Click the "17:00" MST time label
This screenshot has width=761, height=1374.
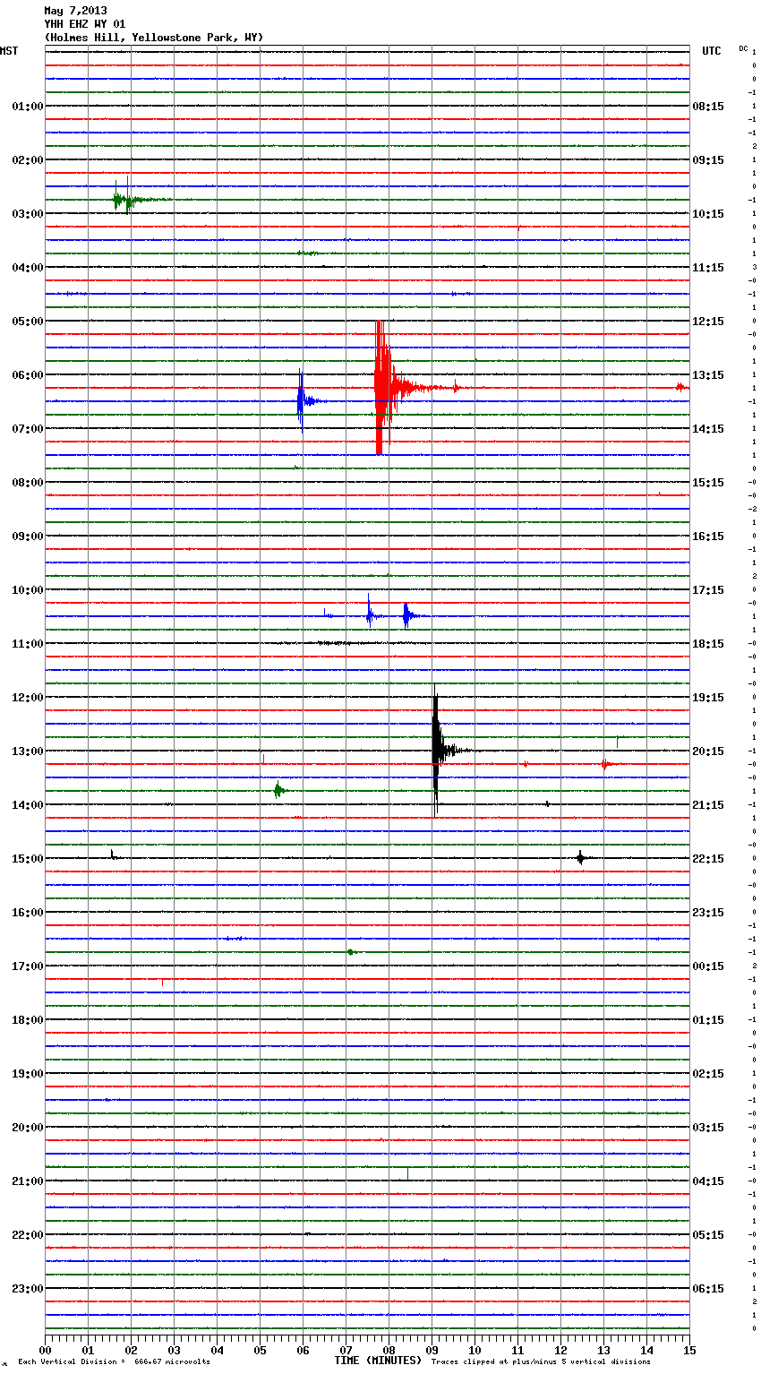pyautogui.click(x=27, y=966)
